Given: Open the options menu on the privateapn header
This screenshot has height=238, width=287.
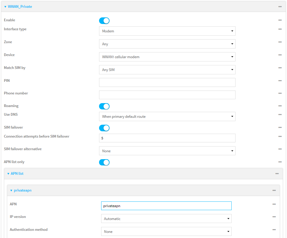Looking at the screenshot, I should [274, 190].
